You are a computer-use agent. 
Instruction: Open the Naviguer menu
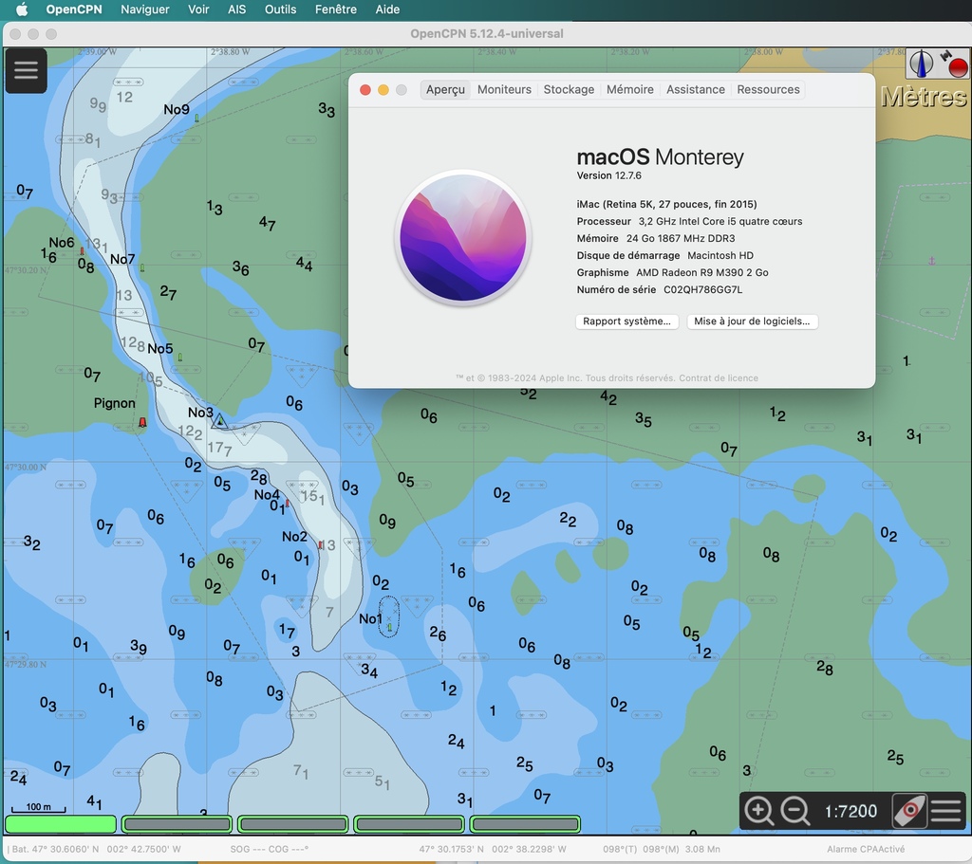145,9
